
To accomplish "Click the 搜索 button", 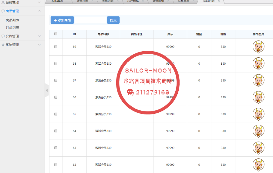I will click(113, 20).
